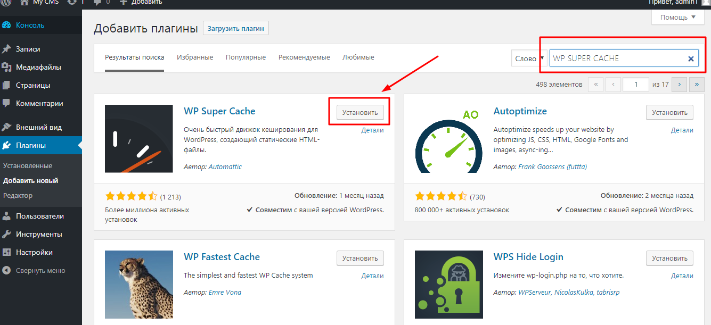Open the Установленные plugins submenu
711x325 pixels.
[28, 165]
